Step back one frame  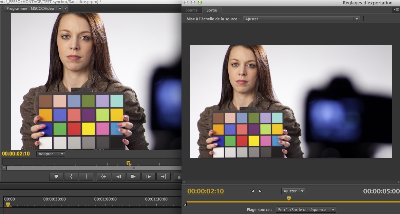tap(118, 176)
